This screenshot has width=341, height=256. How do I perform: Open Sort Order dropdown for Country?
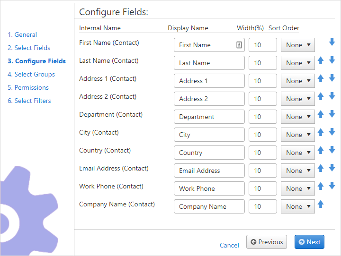click(298, 153)
